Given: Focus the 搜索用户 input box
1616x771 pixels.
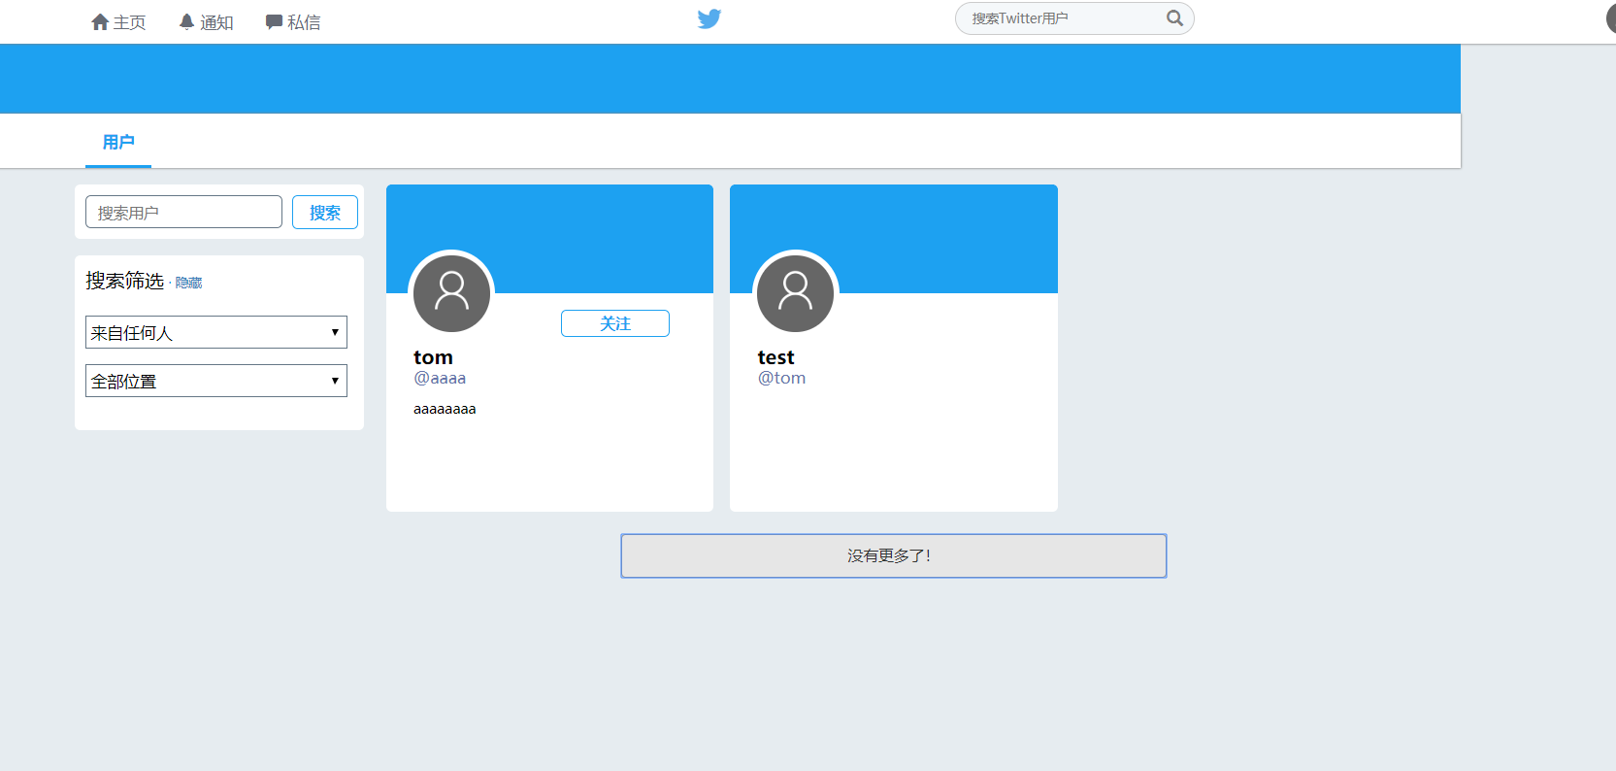Looking at the screenshot, I should click(183, 212).
